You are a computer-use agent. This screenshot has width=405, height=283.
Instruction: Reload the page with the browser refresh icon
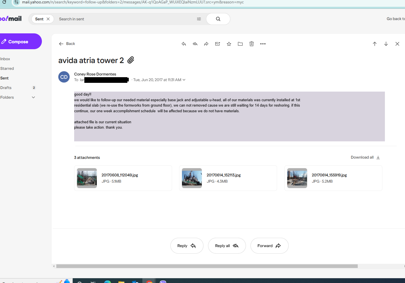click(x=4, y=2)
